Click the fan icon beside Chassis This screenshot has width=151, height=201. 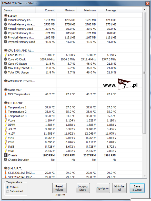[x=6, y=155]
